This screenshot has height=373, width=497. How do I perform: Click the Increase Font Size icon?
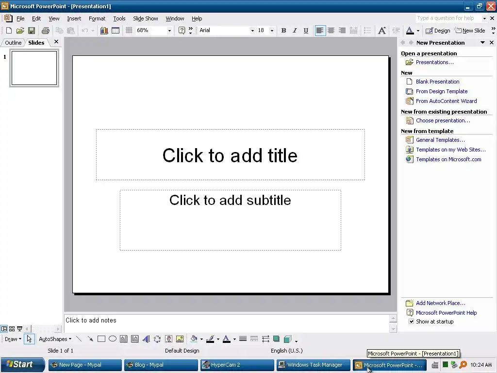point(382,31)
